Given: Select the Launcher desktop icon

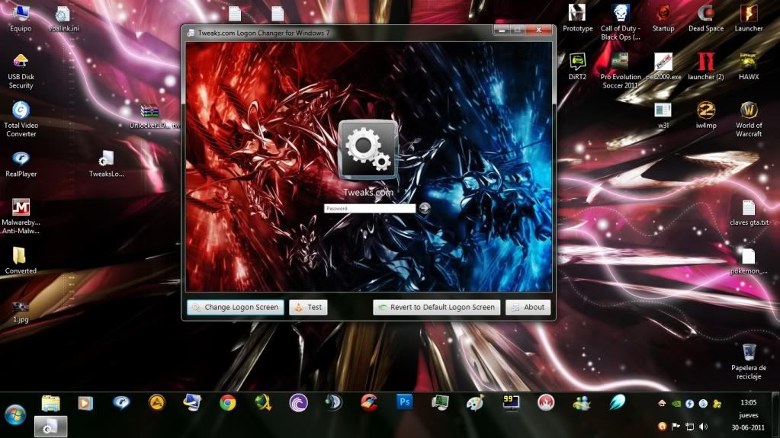Looking at the screenshot, I should point(749,18).
